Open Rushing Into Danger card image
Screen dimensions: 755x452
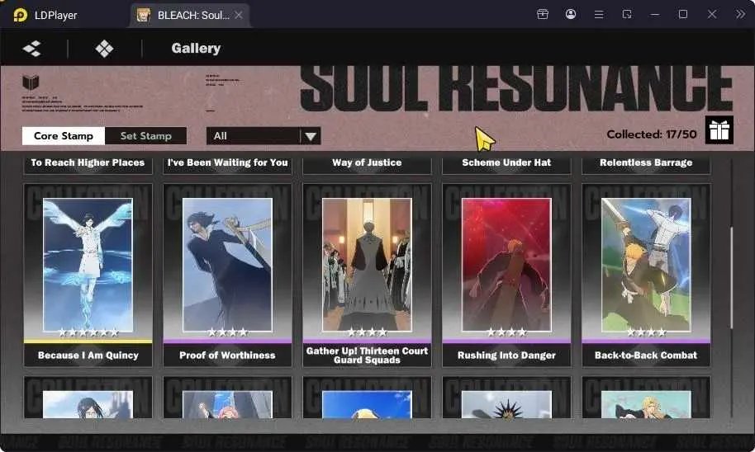pos(506,265)
